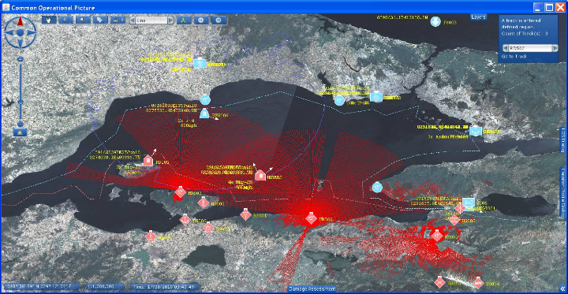The width and height of the screenshot is (568, 294).
Task: Pan south with the compass bottom arrow
Action: tap(21, 44)
